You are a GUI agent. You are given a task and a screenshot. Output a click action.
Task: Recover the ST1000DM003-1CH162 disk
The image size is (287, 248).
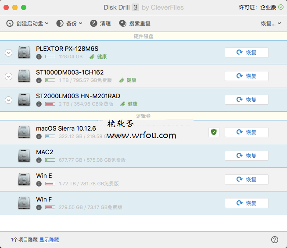tap(247, 76)
